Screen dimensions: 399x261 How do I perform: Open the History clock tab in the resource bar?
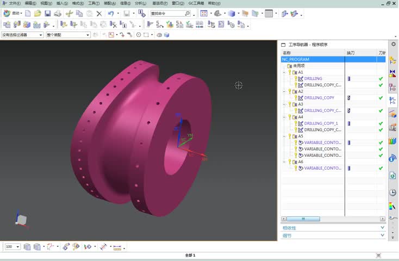pyautogui.click(x=393, y=193)
